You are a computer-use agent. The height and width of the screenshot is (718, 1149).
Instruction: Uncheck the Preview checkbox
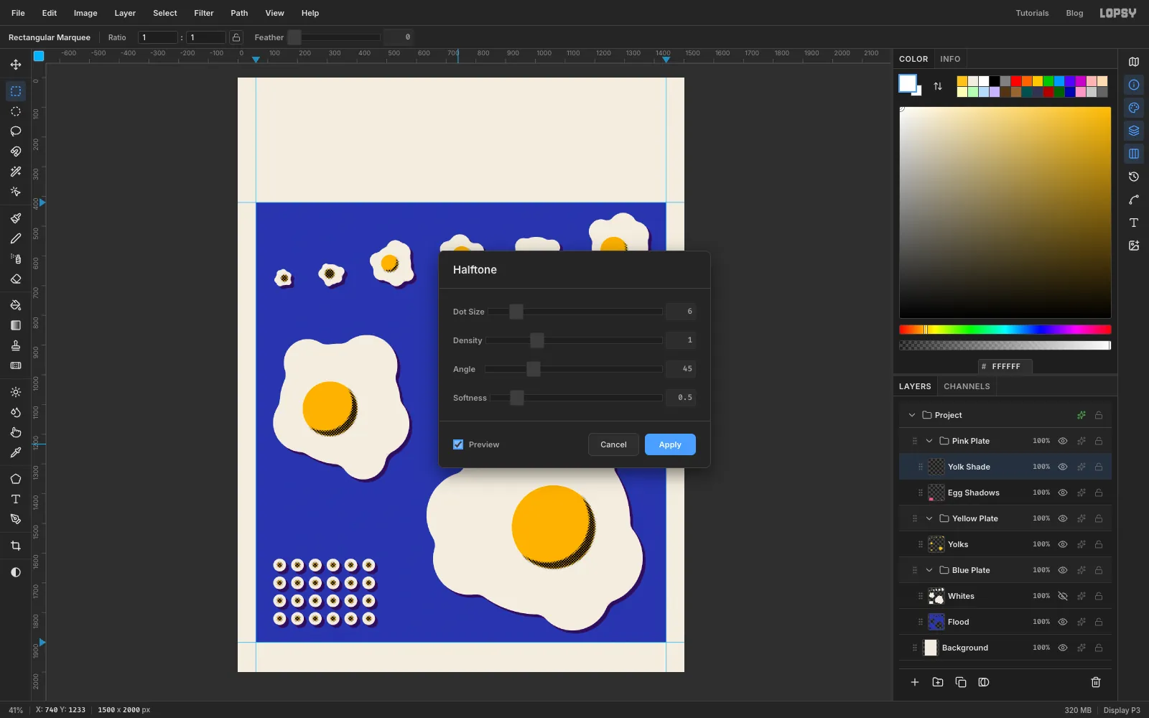click(x=458, y=444)
